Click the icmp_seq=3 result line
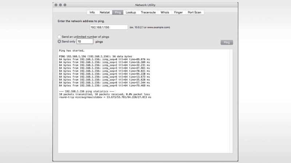 pos(104,68)
